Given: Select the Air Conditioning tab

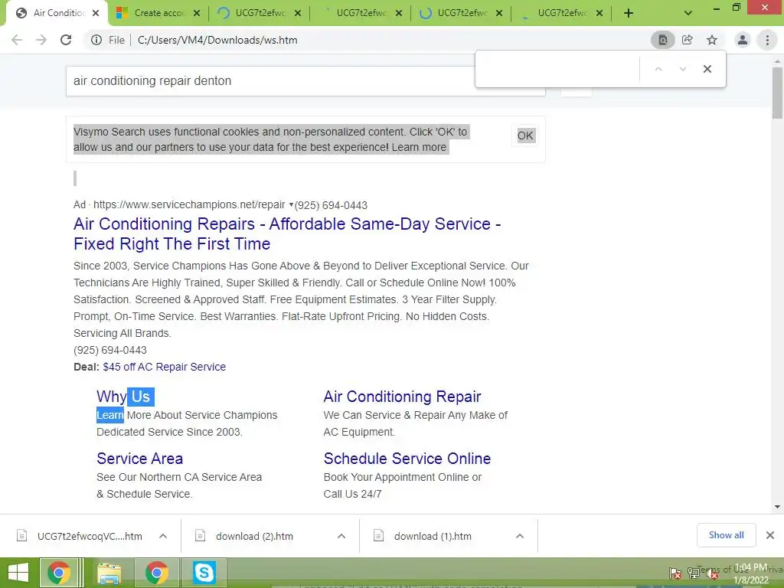Looking at the screenshot, I should (x=56, y=14).
